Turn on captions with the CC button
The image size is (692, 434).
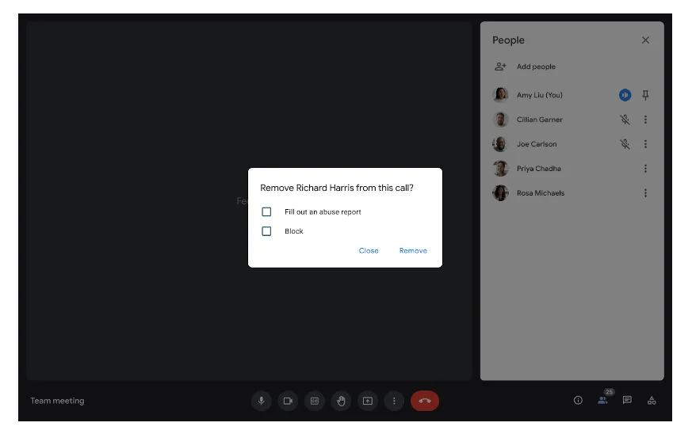[314, 401]
